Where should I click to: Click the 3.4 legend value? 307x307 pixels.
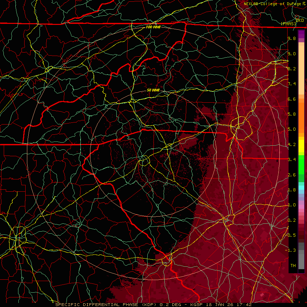pyautogui.click(x=292, y=160)
